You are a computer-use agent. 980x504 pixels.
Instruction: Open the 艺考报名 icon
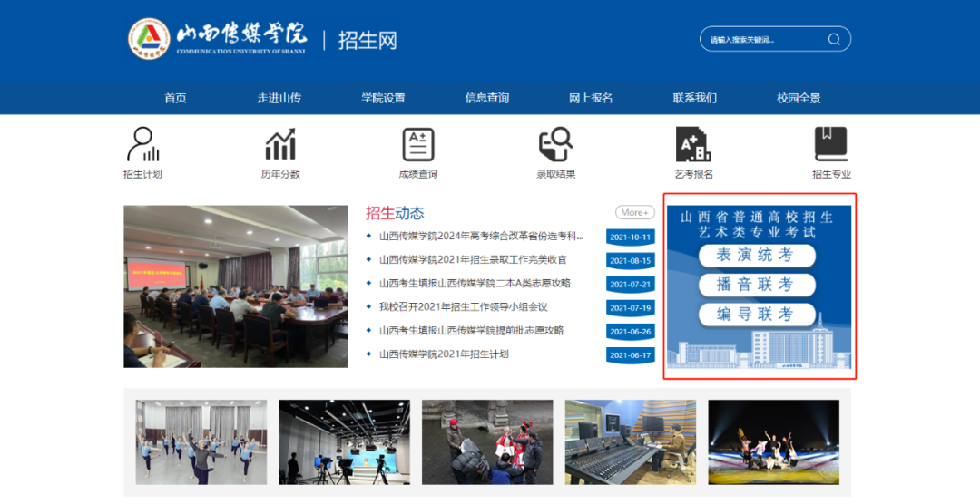693,145
